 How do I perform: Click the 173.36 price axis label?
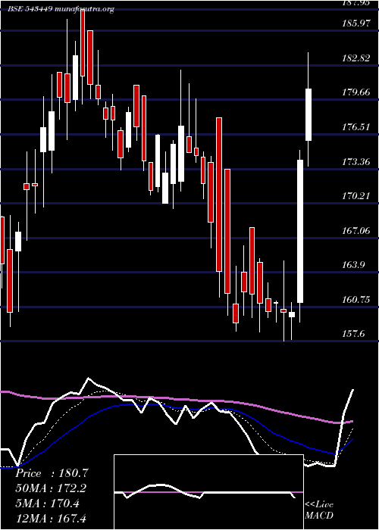point(357,162)
